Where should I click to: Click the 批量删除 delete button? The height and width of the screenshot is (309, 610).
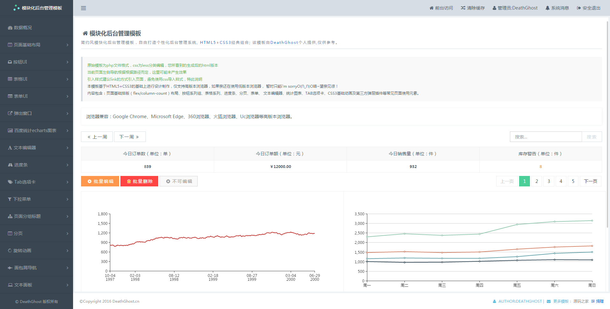tap(139, 181)
